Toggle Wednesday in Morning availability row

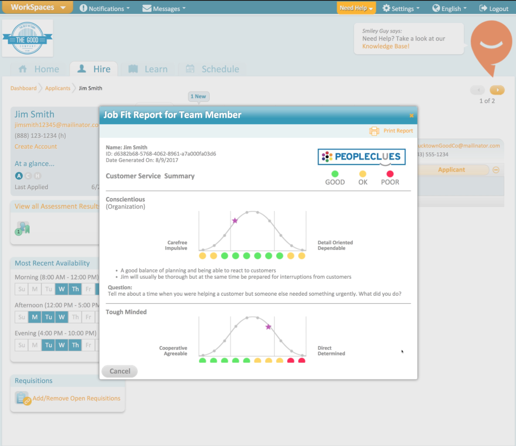pos(62,289)
